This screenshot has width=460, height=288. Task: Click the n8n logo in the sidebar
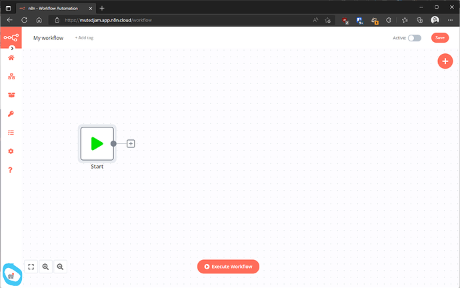coord(11,37)
